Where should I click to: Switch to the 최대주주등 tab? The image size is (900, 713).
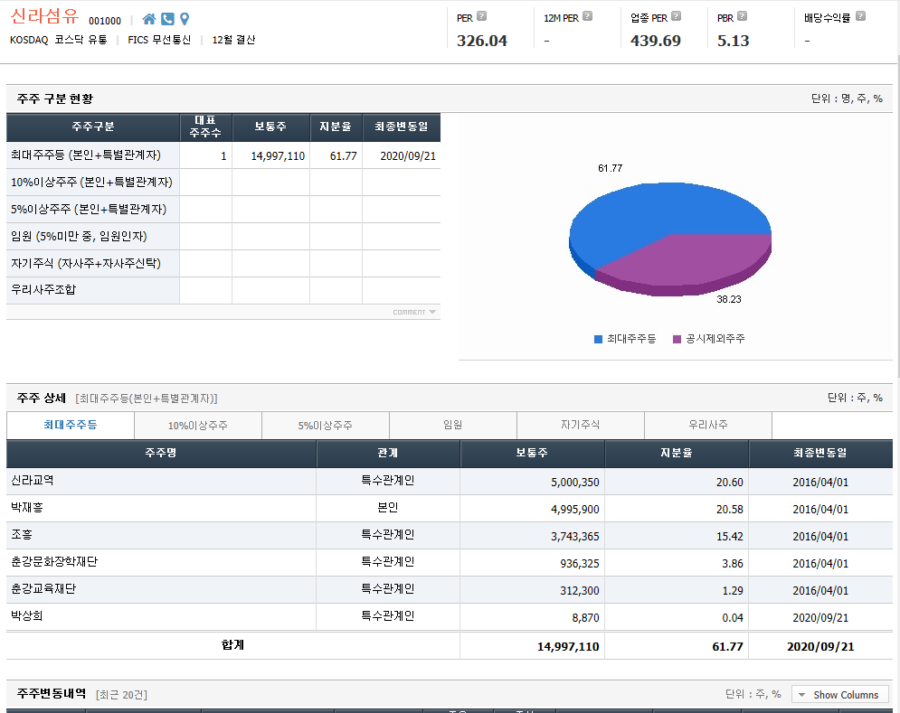tap(71, 425)
